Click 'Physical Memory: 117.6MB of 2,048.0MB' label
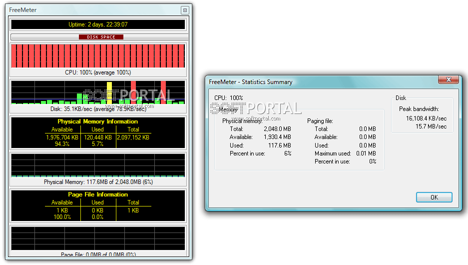Image resolution: width=468 pixels, height=265 pixels. tap(98, 182)
